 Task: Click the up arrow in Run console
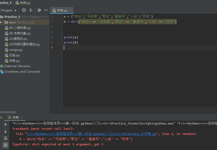(x=5, y=125)
